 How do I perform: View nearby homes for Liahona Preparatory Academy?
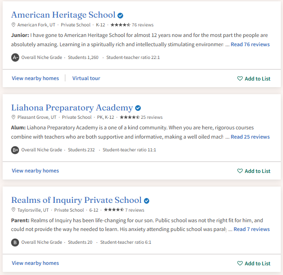pyautogui.click(x=35, y=171)
